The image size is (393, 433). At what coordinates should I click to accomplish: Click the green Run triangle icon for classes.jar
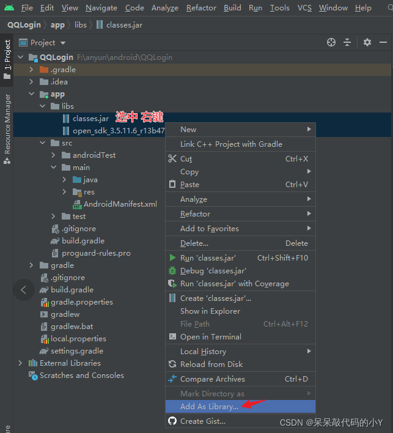pyautogui.click(x=172, y=257)
